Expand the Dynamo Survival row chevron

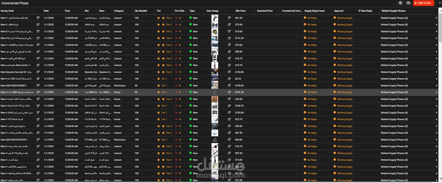(436, 72)
